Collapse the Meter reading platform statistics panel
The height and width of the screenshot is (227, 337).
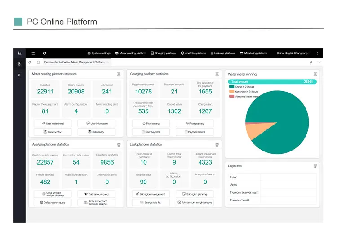pyautogui.click(x=119, y=74)
